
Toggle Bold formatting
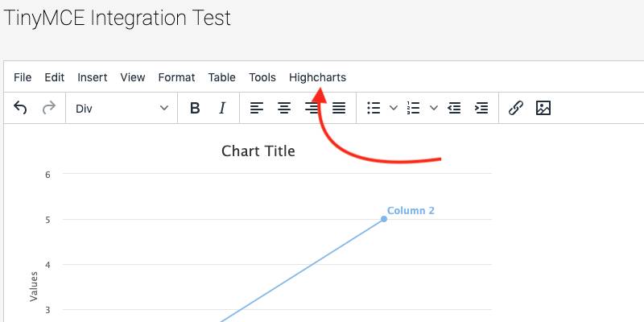(194, 108)
